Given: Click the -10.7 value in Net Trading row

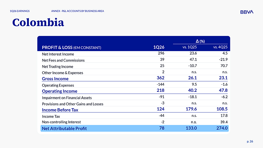Looking at the screenshot, I should [192, 65].
